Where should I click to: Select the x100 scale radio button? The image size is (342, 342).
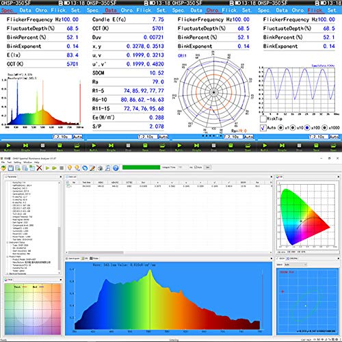pyautogui.click(x=307, y=128)
